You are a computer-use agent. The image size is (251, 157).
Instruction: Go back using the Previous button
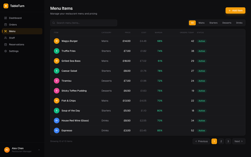(201, 141)
